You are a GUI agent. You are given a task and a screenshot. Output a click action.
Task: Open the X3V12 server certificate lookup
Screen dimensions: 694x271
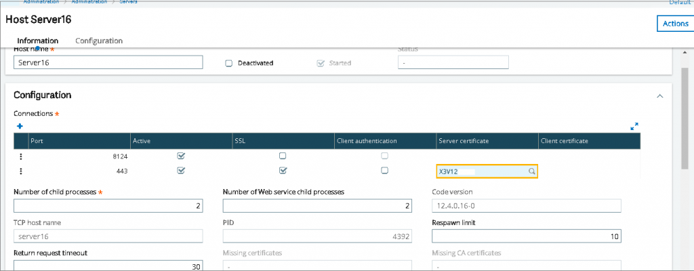click(x=533, y=171)
